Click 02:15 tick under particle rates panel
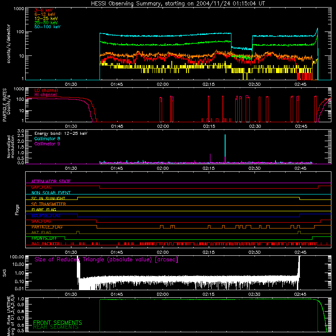This screenshot has width=336, height=336. point(209,126)
